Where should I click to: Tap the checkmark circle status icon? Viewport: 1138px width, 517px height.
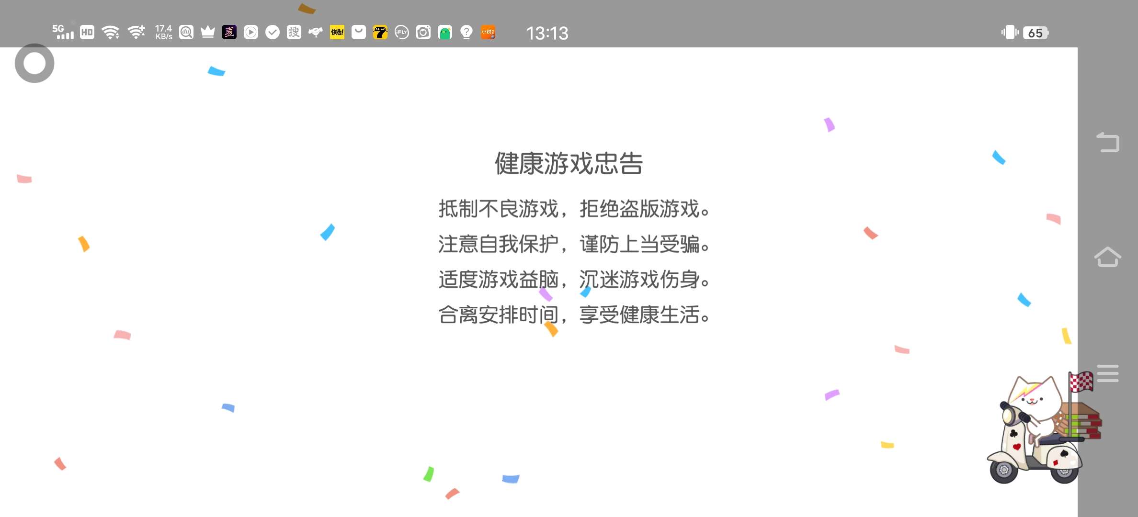click(273, 33)
